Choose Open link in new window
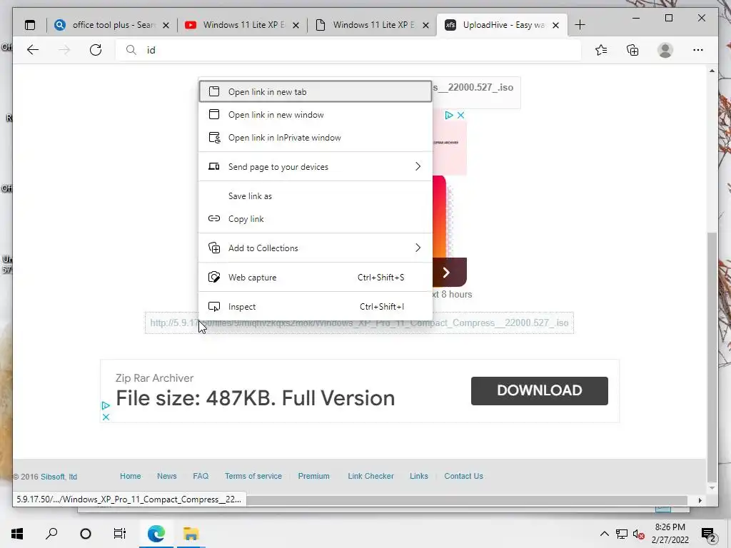Viewport: 731px width, 548px height. tap(316, 115)
